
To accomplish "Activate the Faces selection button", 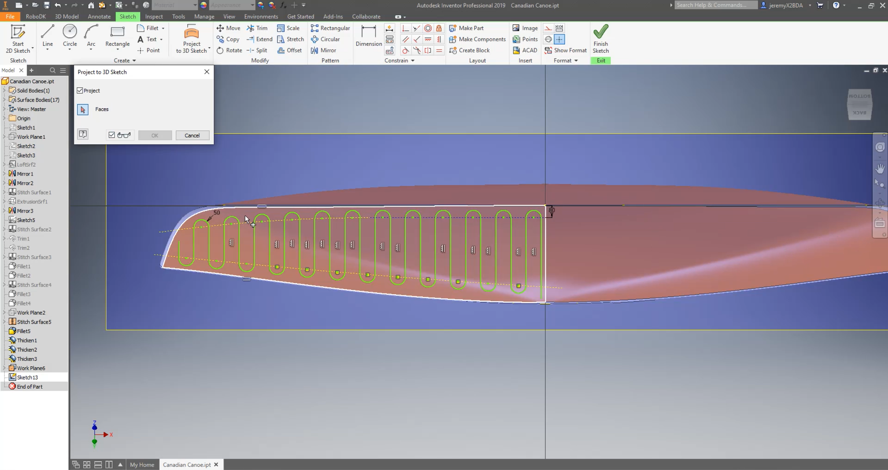I will 83,110.
